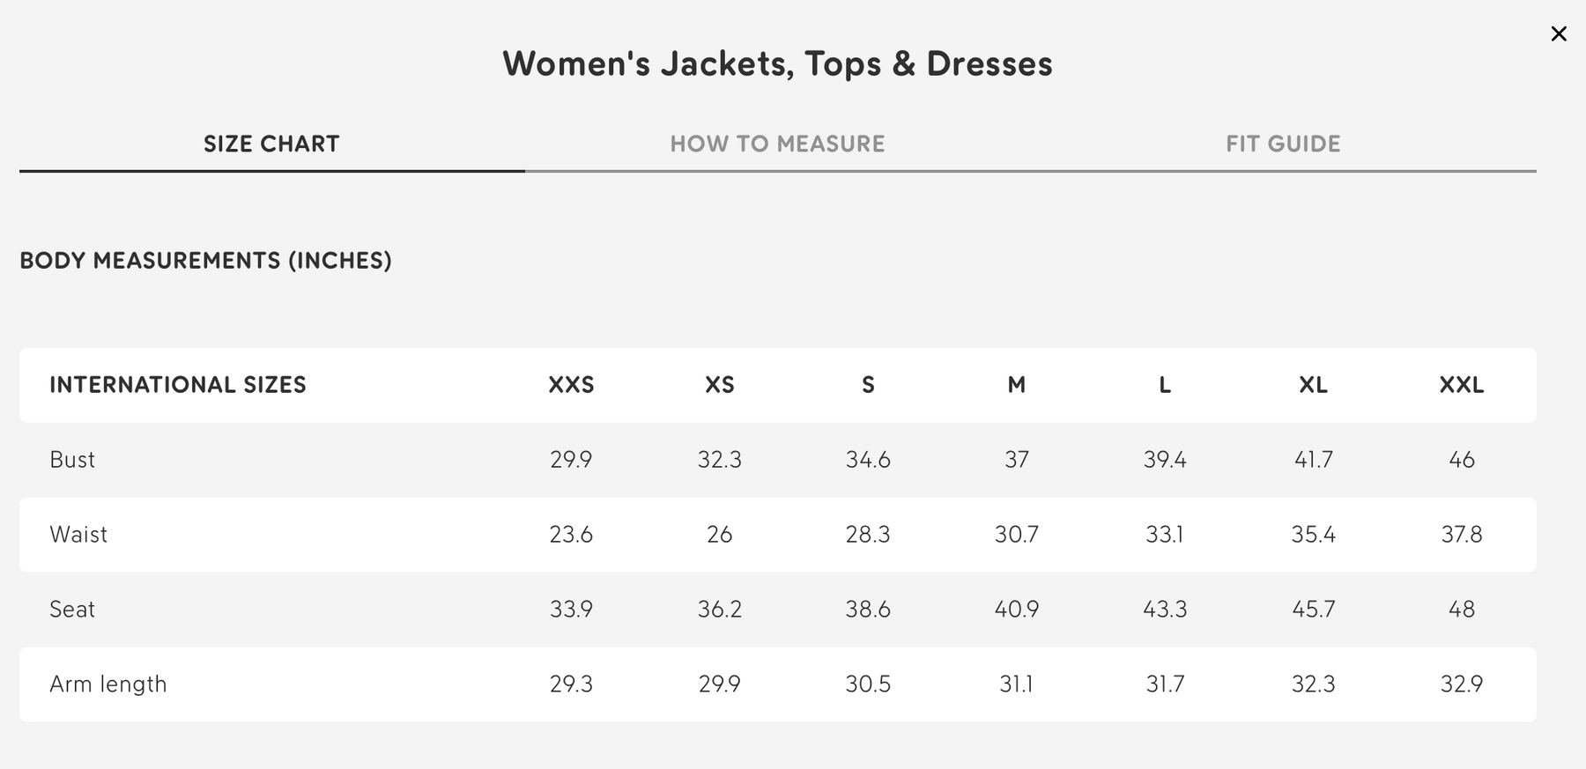Switch to the How To Measure tab
1586x769 pixels.
coord(777,144)
